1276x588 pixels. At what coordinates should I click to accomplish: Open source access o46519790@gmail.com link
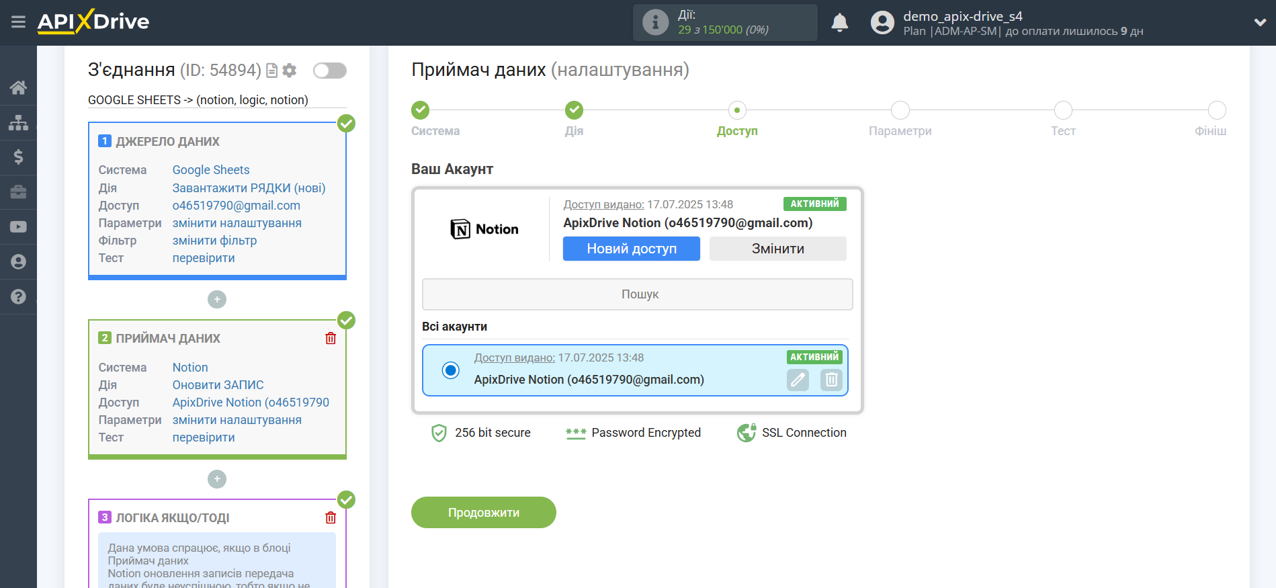237,206
